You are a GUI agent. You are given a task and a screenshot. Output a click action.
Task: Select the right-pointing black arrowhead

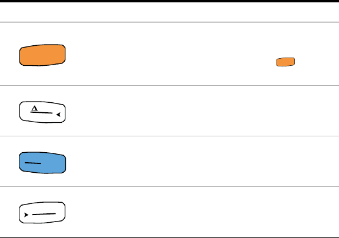(26, 214)
